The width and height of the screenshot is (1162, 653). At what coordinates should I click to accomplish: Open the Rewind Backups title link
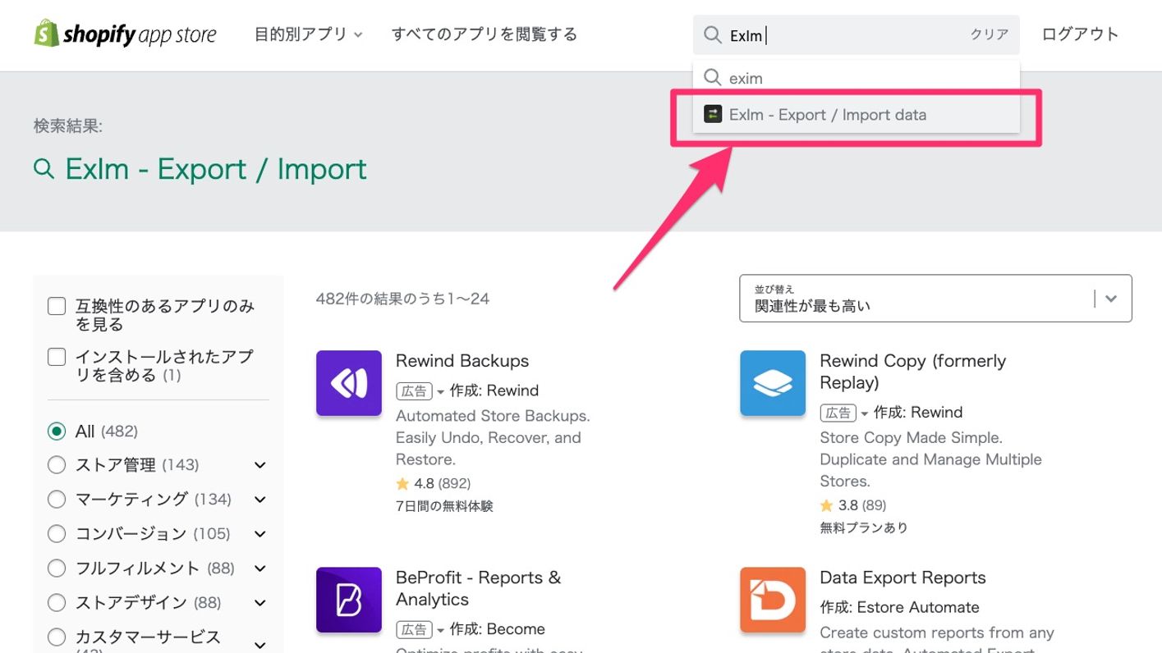click(x=462, y=361)
